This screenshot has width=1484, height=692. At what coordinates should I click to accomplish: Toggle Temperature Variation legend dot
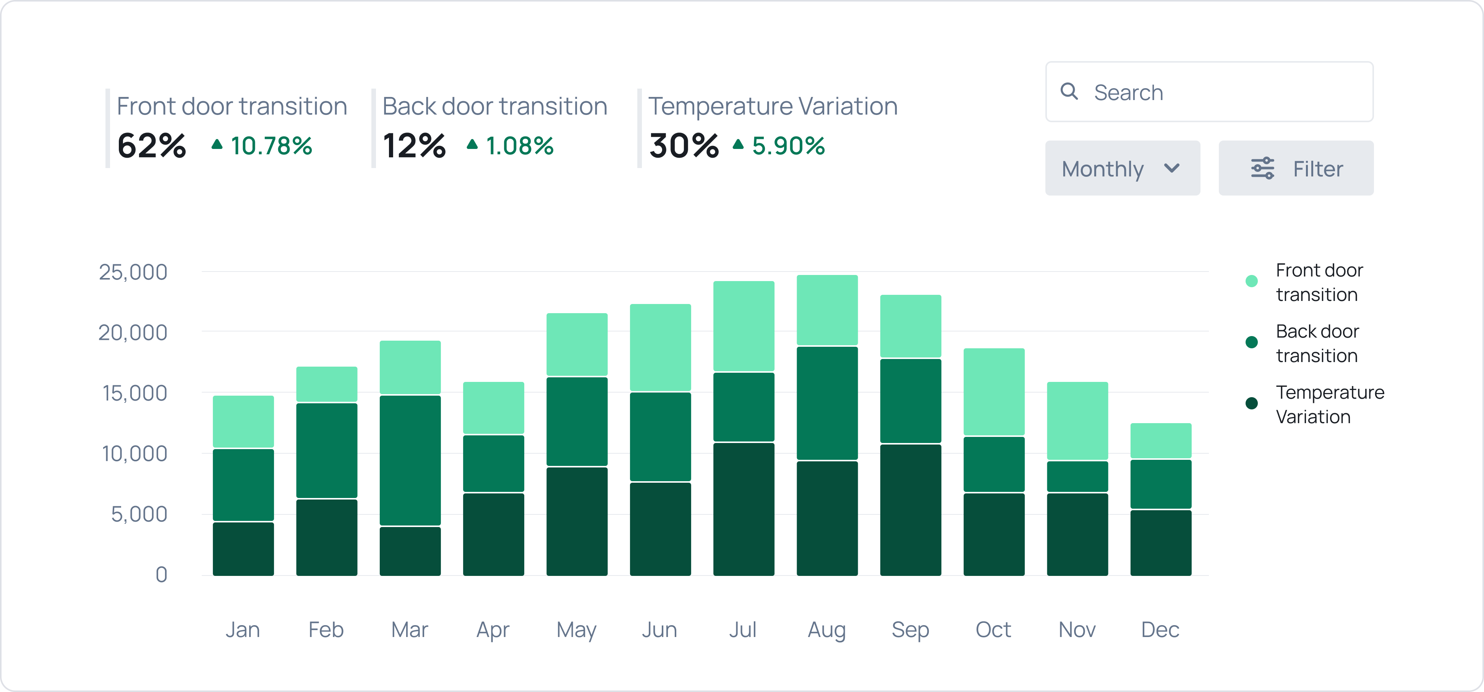click(1251, 404)
